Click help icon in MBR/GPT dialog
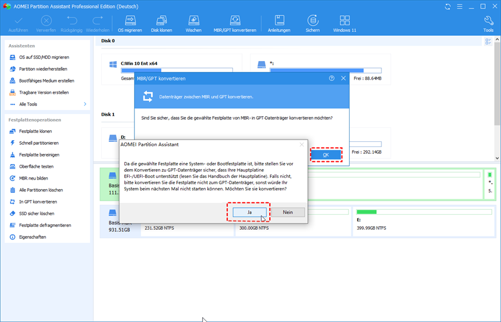The height and width of the screenshot is (322, 501). 332,78
